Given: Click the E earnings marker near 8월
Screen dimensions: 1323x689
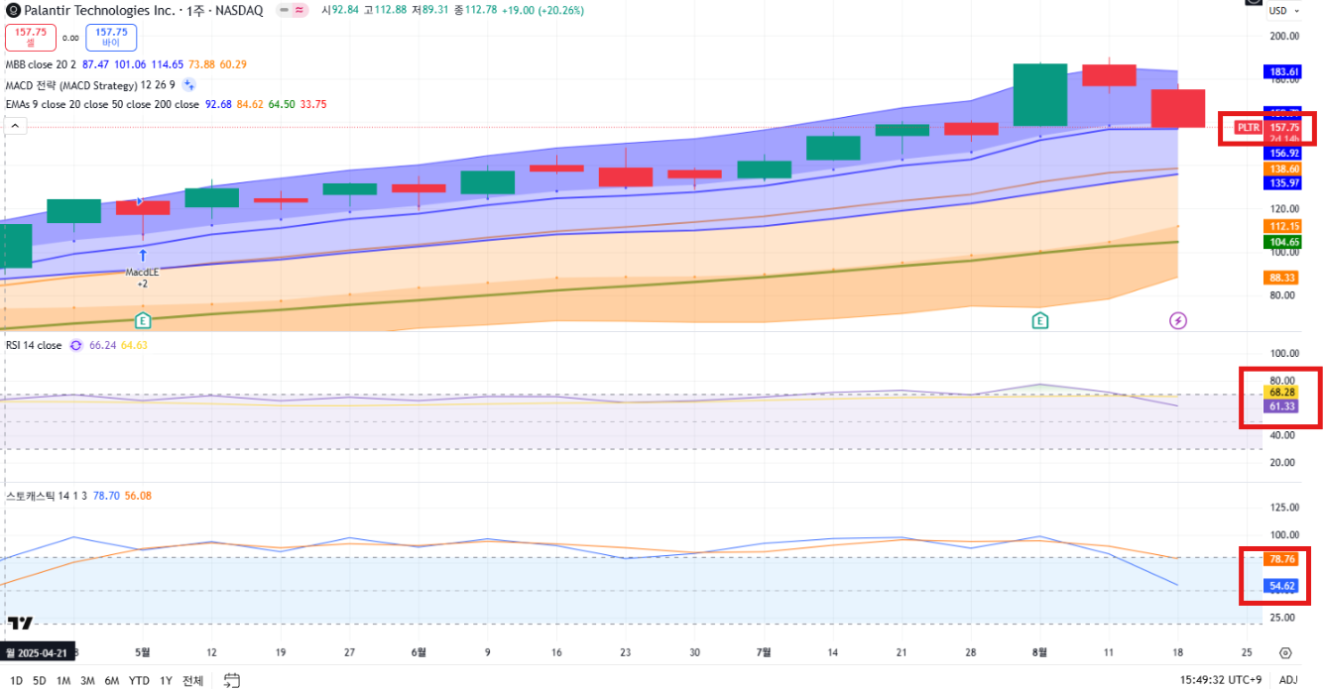Looking at the screenshot, I should pos(1039,320).
